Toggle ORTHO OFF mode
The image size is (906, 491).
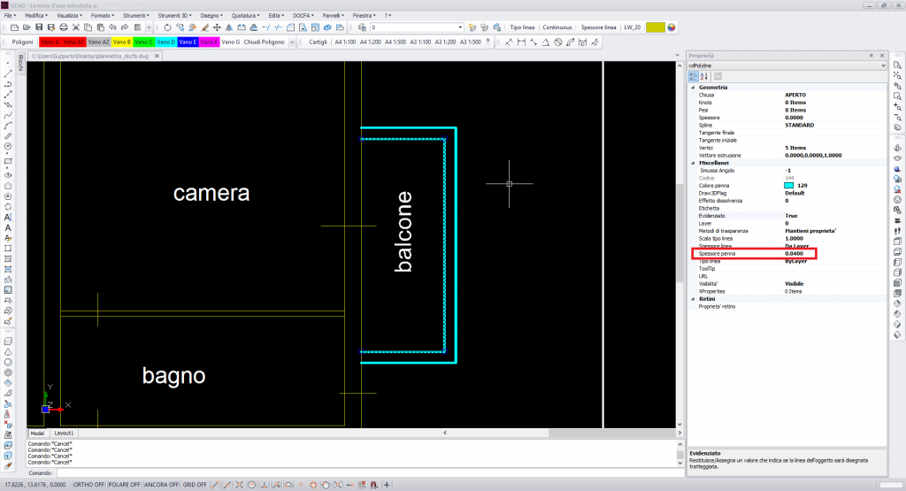coord(88,485)
